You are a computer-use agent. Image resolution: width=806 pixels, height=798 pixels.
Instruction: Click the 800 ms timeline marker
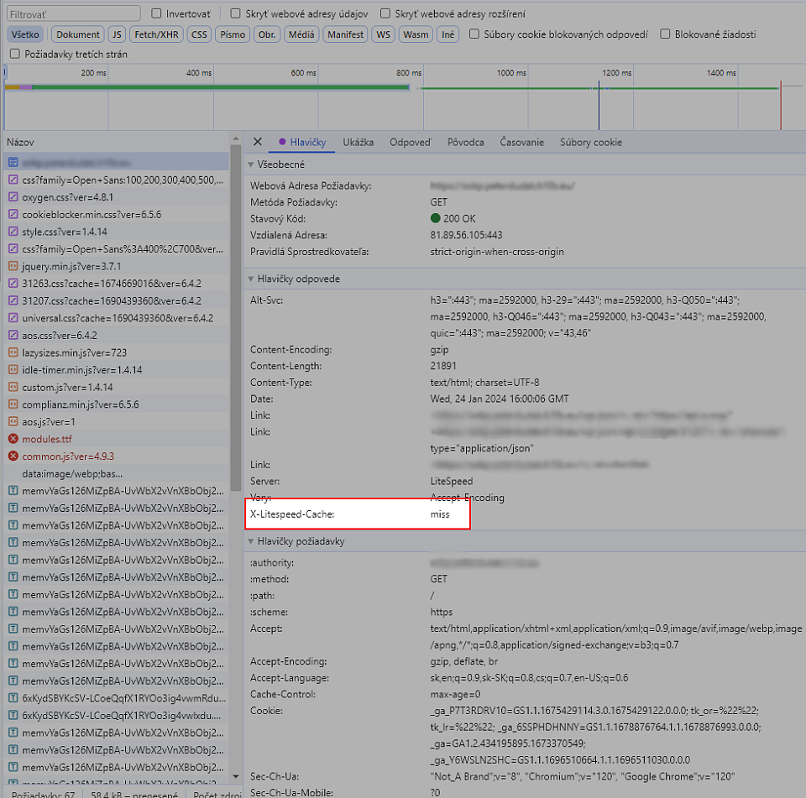[409, 73]
